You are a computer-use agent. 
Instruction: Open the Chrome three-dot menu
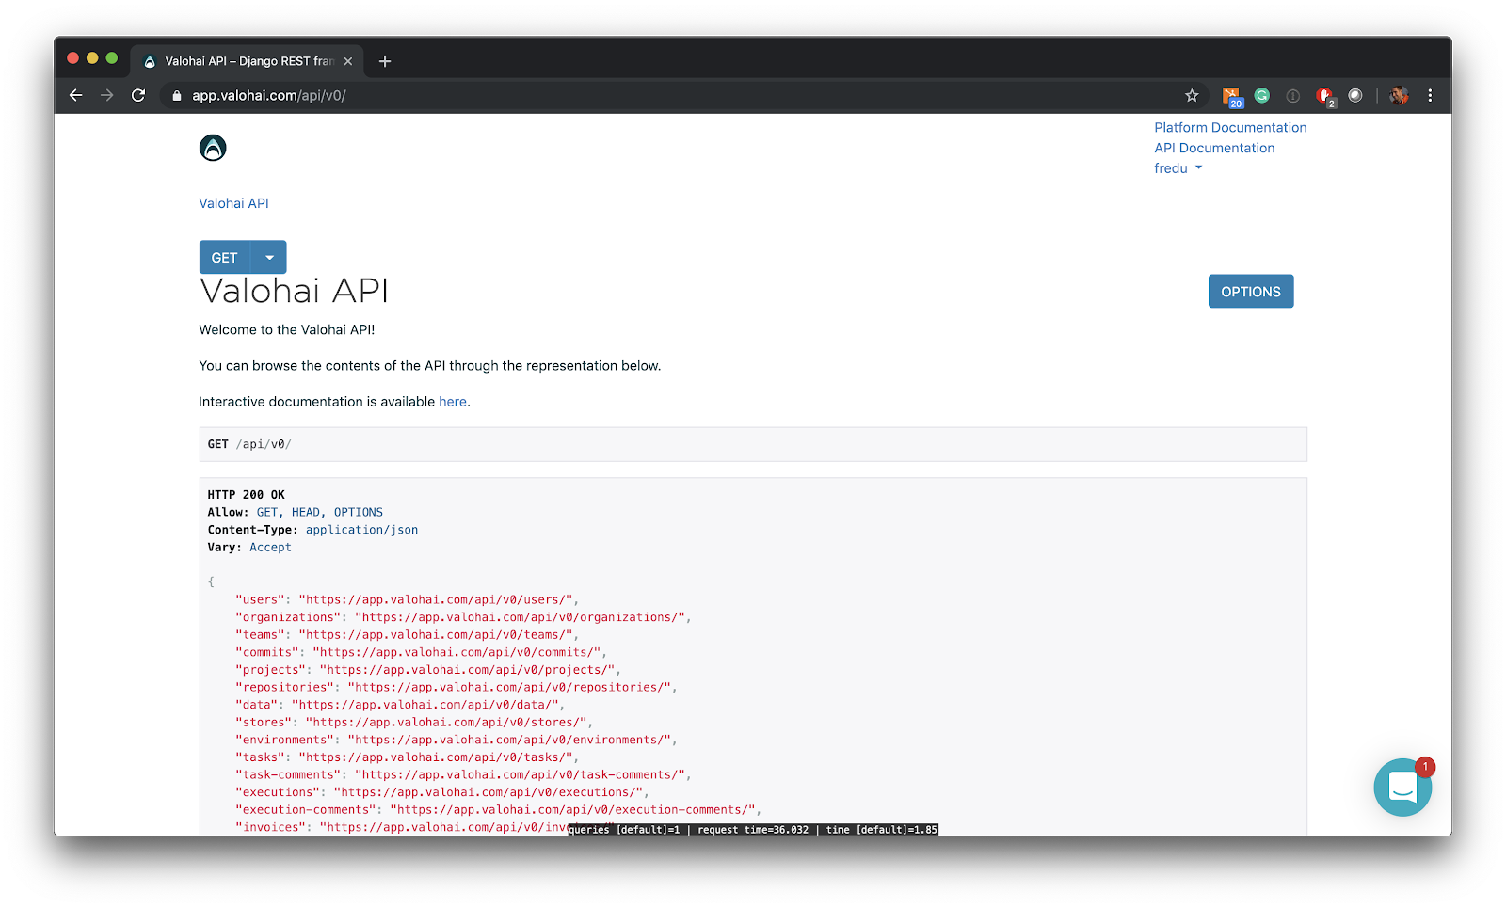coord(1430,95)
